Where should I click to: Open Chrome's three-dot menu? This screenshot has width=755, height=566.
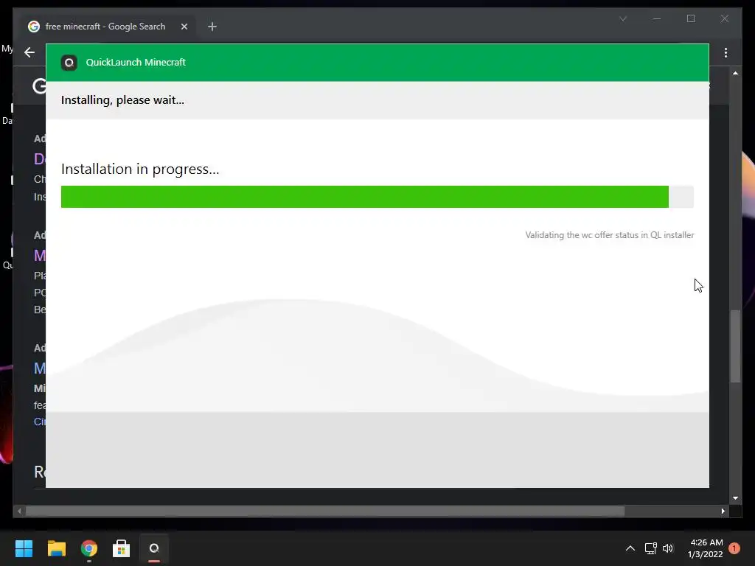(726, 52)
